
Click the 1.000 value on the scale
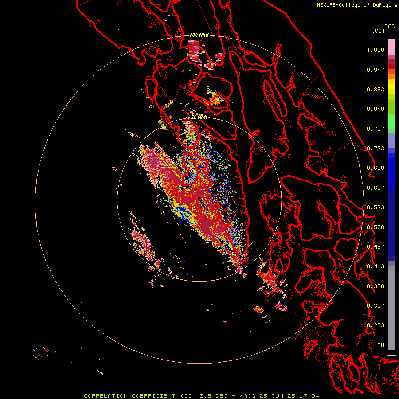point(376,50)
